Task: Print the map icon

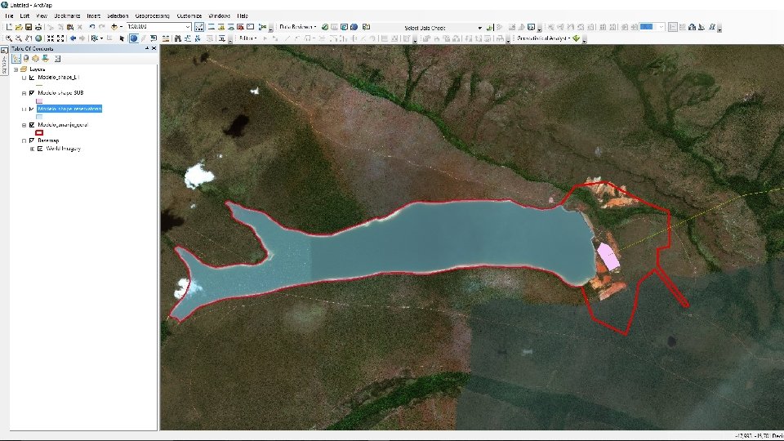Action: (38, 27)
